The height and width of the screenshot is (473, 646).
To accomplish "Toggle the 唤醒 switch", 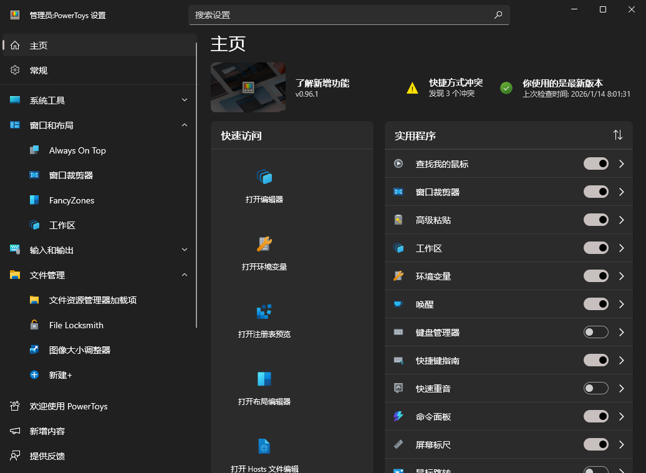I will 595,304.
